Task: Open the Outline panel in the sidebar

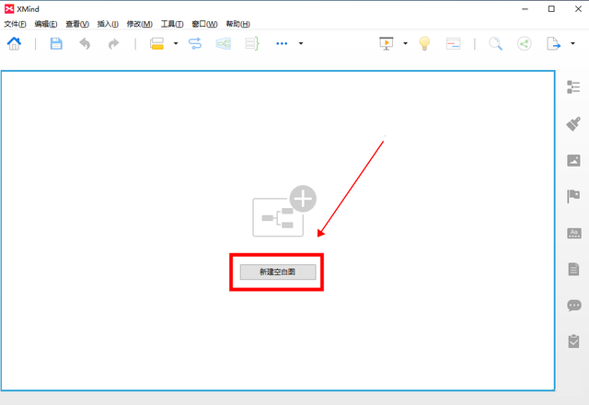Action: tap(573, 87)
